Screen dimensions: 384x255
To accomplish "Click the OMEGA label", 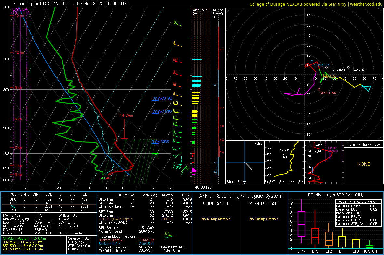I will pos(20,9).
